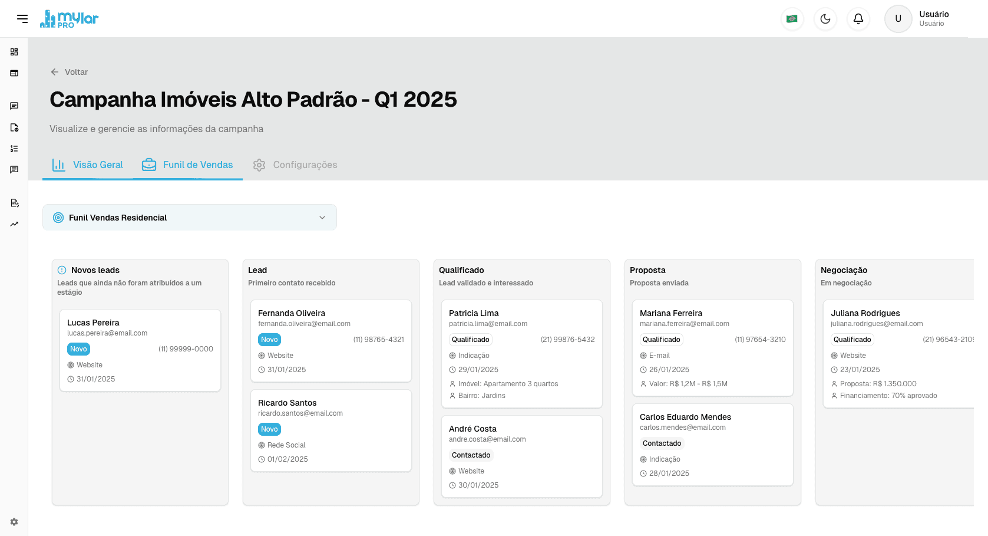The image size is (988, 536).
Task: Go back using the Voltar link
Action: point(70,72)
